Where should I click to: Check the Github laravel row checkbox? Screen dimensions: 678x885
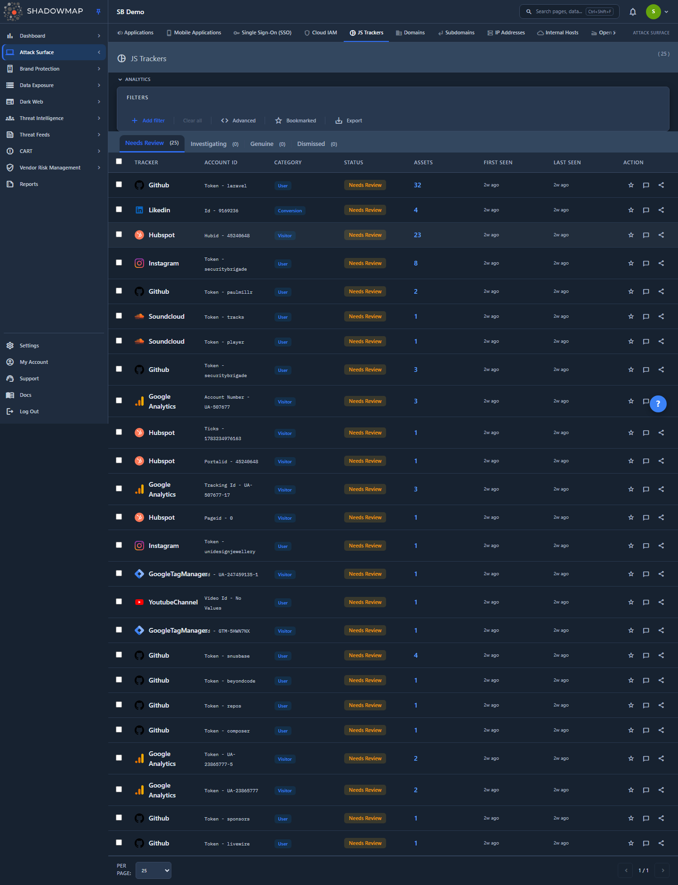[119, 185]
